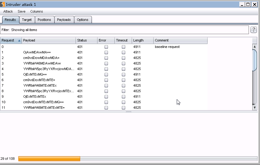Viewport: 260px width, 165px height.
Task: Select payload OjAwMDAwMA== row
Action: point(104,52)
